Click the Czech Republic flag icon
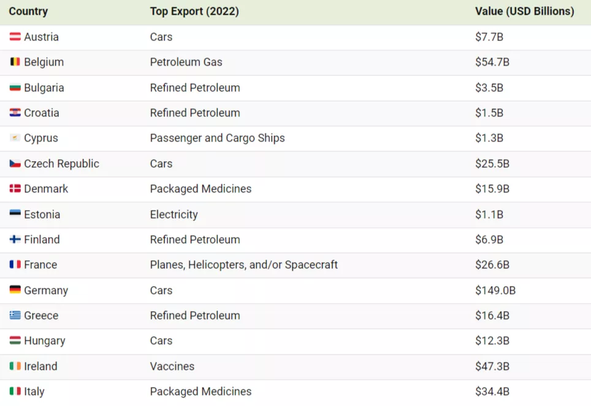Image resolution: width=591 pixels, height=406 pixels. [15, 164]
